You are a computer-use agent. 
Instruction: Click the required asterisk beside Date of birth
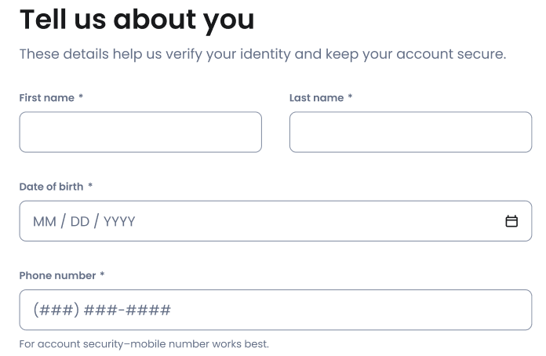coord(90,186)
